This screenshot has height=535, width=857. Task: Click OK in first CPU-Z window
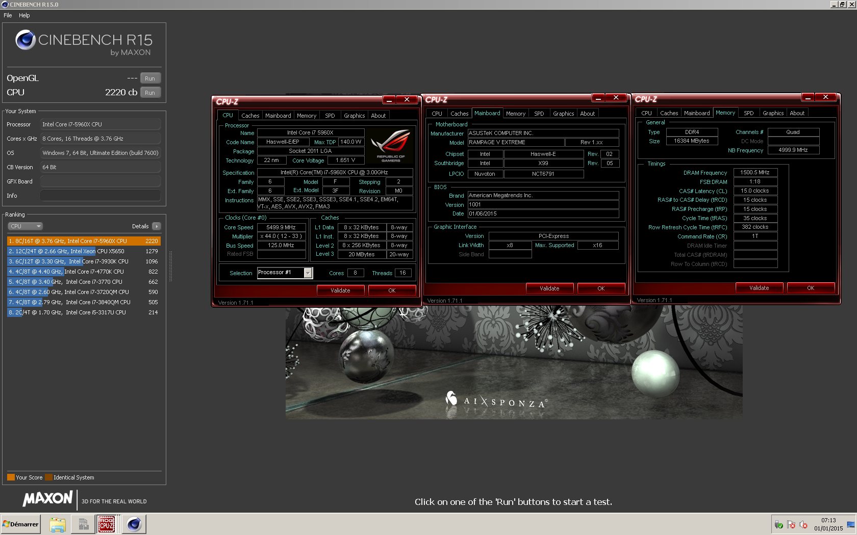[392, 290]
